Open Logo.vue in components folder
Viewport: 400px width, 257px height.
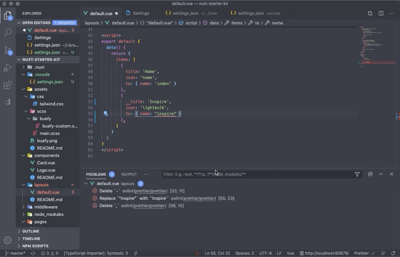[x=46, y=170]
